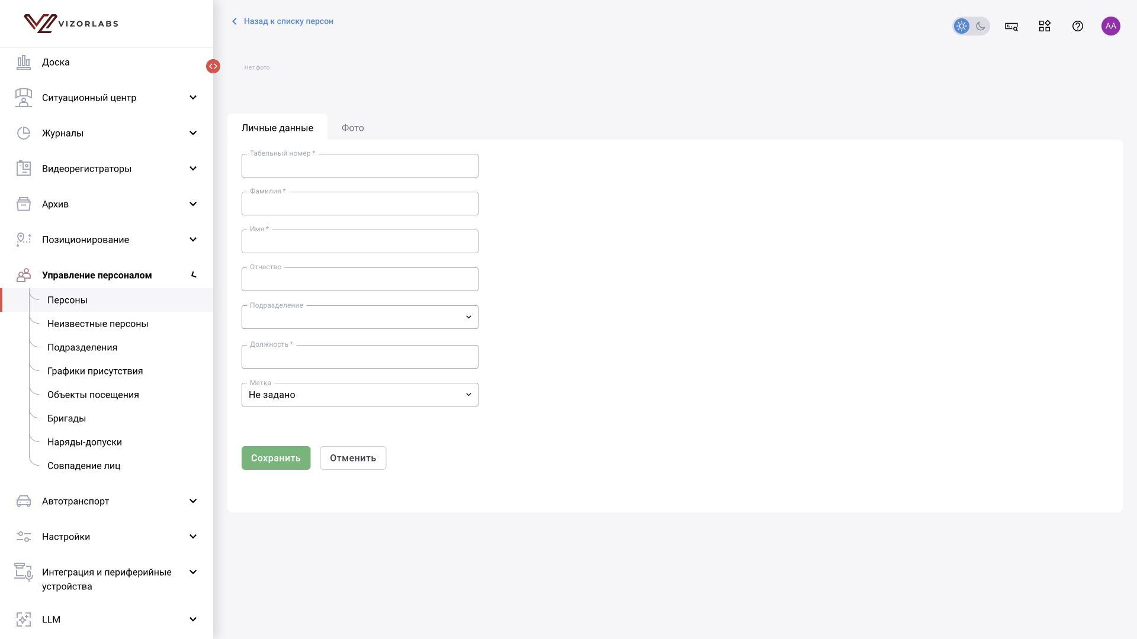
Task: Switch to dark theme moon toggle
Action: coord(981,26)
